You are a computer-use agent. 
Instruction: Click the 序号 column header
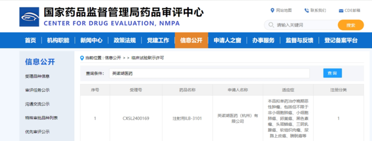pyautogui.click(x=95, y=90)
